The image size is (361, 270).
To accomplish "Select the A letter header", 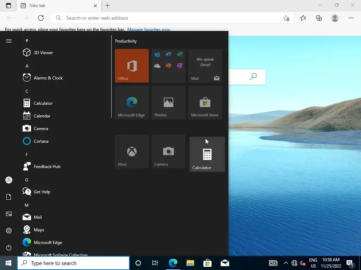I will tap(27, 66).
